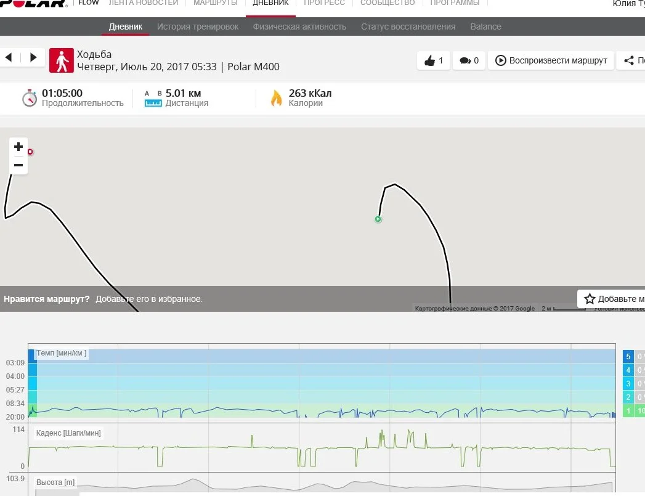Switch to Физическая активность tab
Image resolution: width=645 pixels, height=496 pixels.
tap(299, 26)
